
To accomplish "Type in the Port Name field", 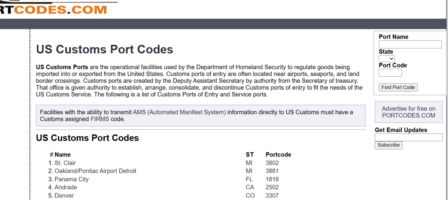I will (410, 44).
